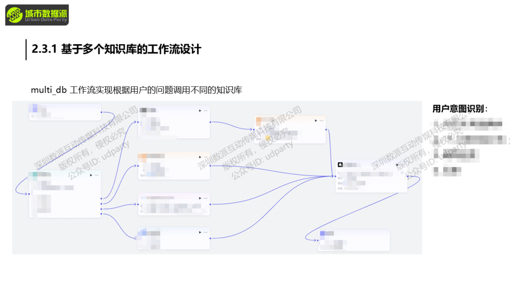Viewport: 518px width, 292px height.
Task: Run the top-right orange-icon node
Action: (316, 121)
